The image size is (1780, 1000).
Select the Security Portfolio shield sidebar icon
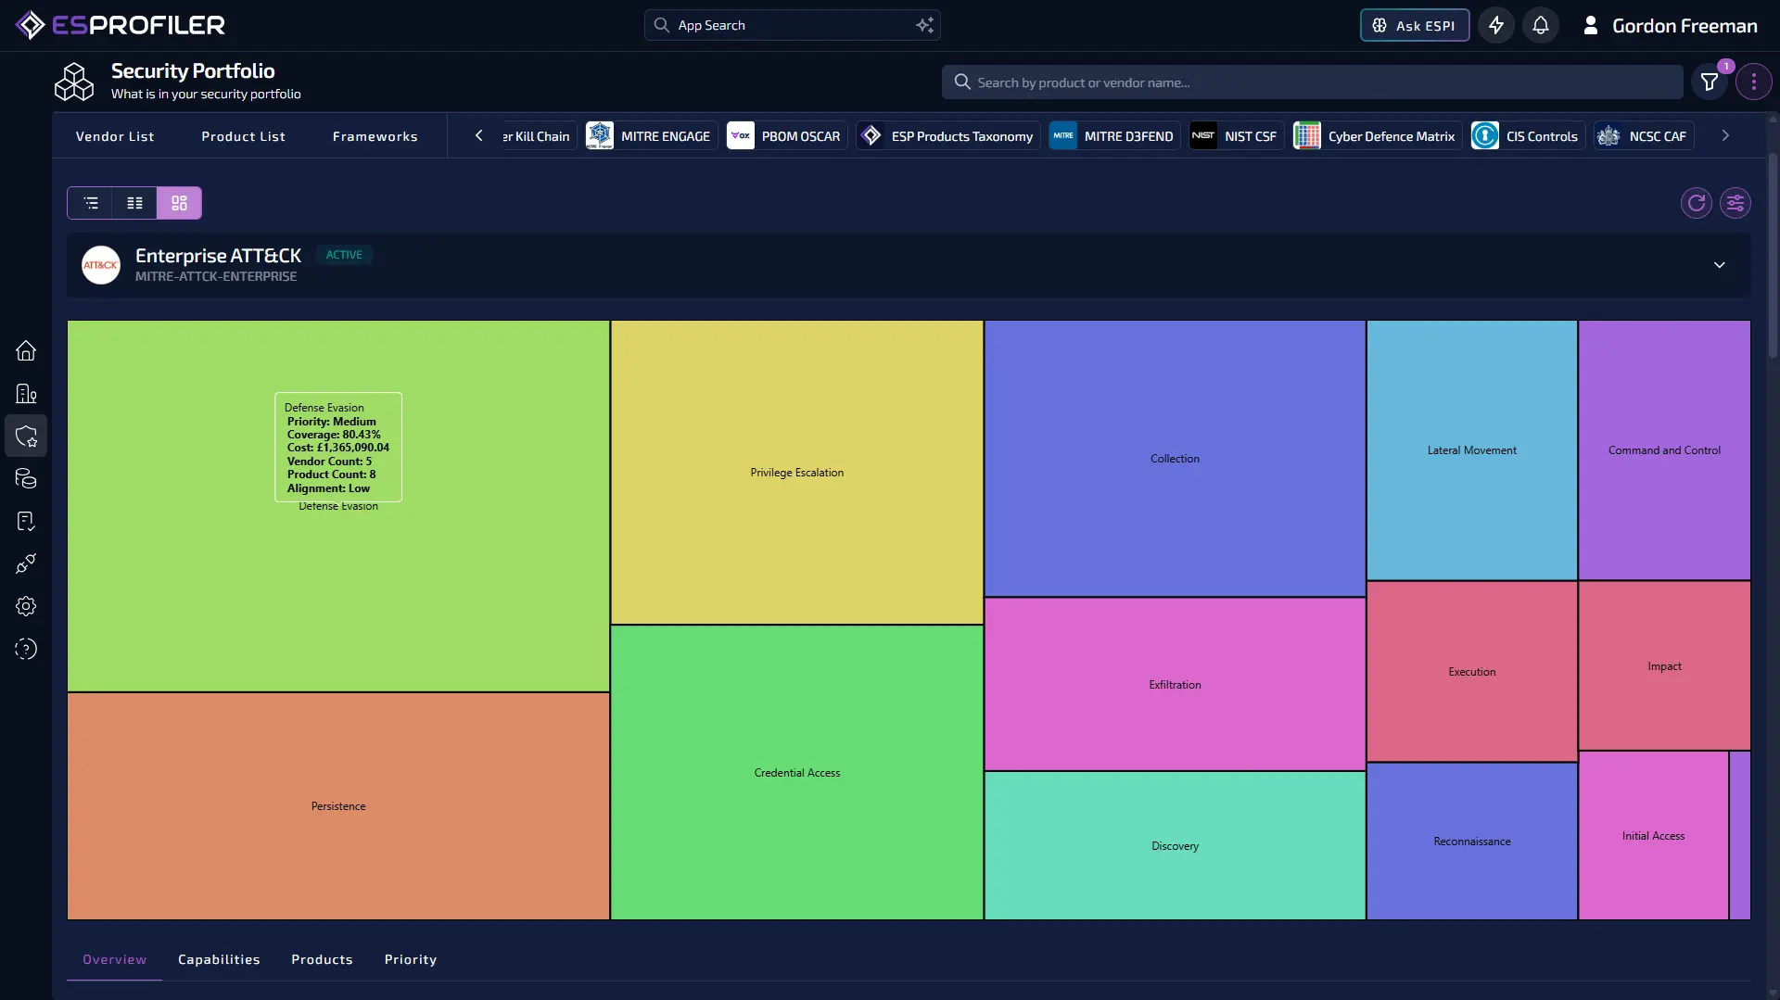coord(26,436)
